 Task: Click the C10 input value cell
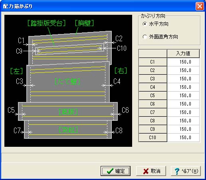183,138
